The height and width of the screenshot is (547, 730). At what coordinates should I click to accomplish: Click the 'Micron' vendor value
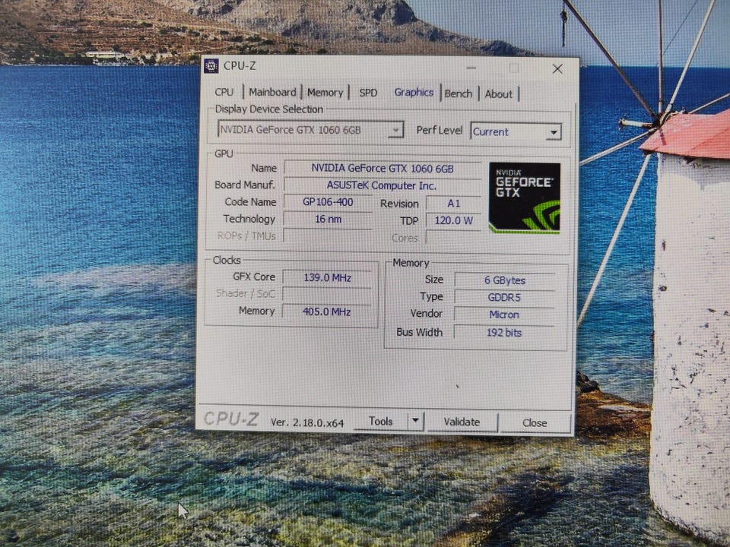click(504, 315)
